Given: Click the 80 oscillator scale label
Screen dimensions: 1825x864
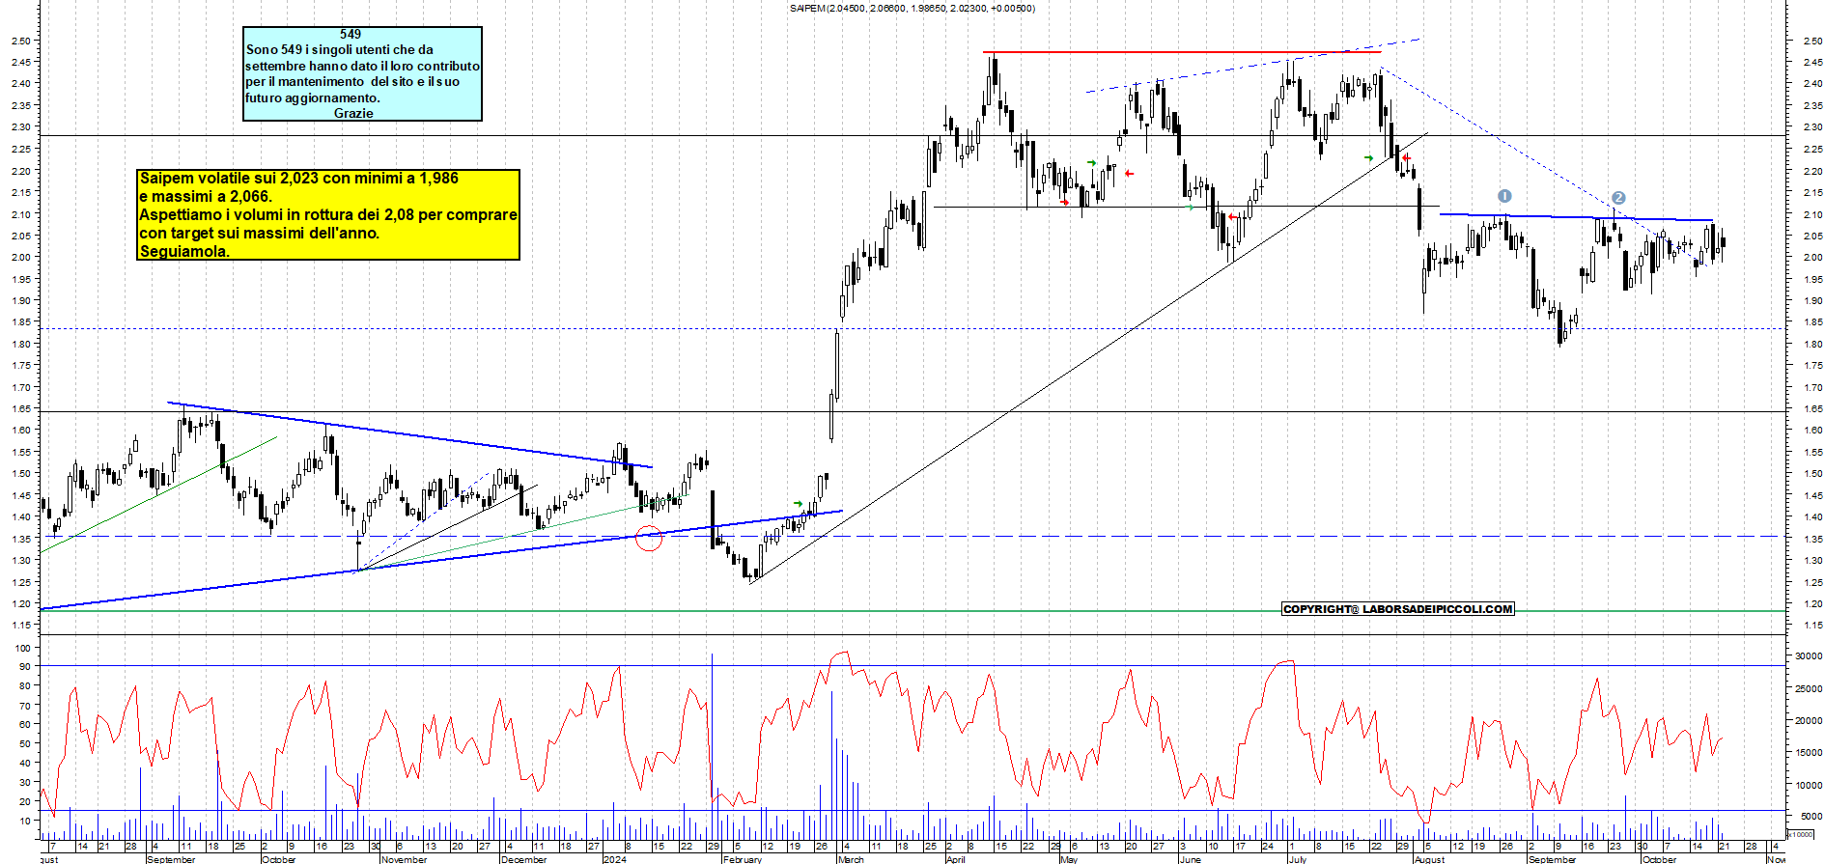Looking at the screenshot, I should coord(25,686).
